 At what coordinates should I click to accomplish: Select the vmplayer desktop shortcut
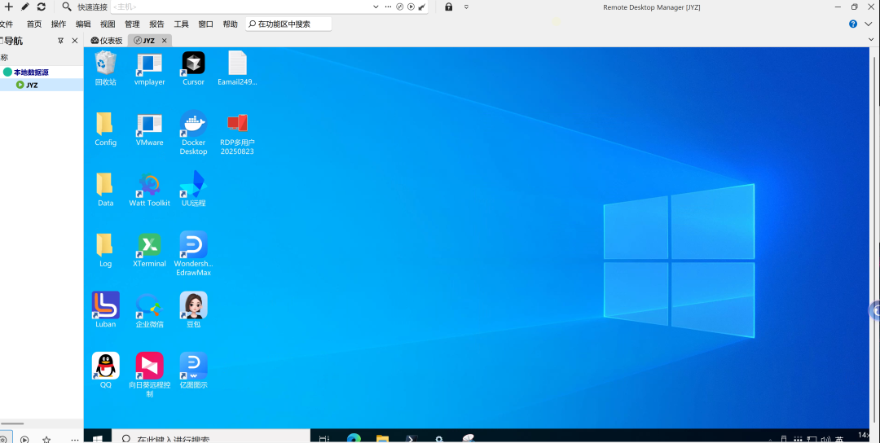click(149, 68)
